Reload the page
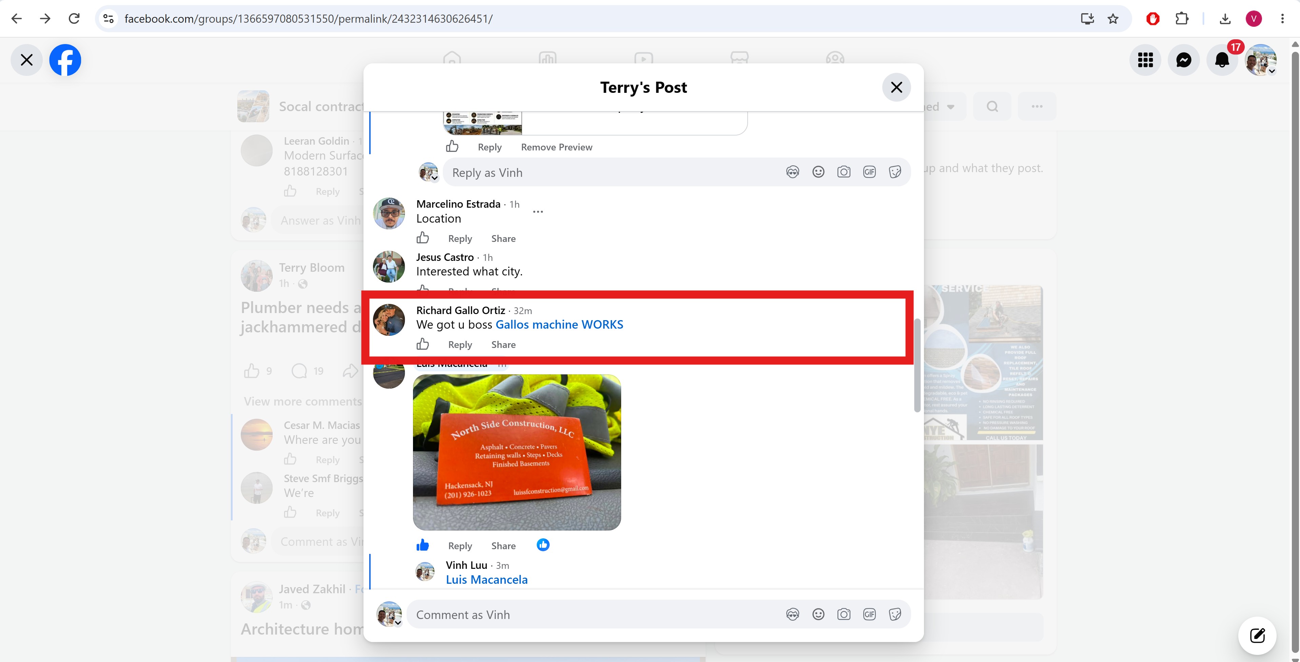The height and width of the screenshot is (662, 1300). [x=74, y=19]
